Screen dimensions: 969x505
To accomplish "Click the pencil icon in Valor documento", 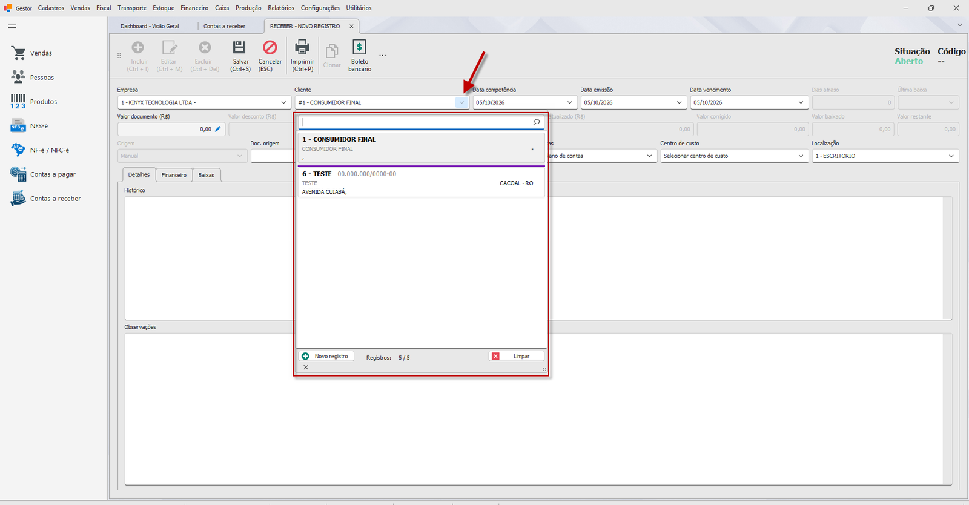I will tap(218, 129).
